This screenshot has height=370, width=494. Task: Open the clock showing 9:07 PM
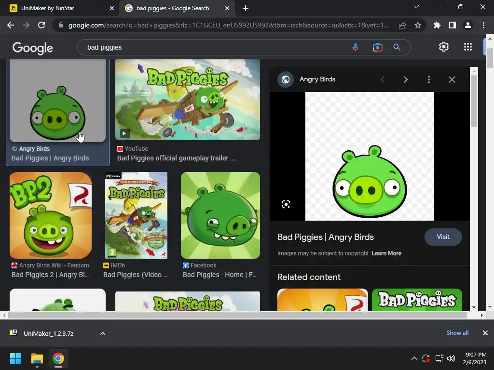(x=475, y=358)
